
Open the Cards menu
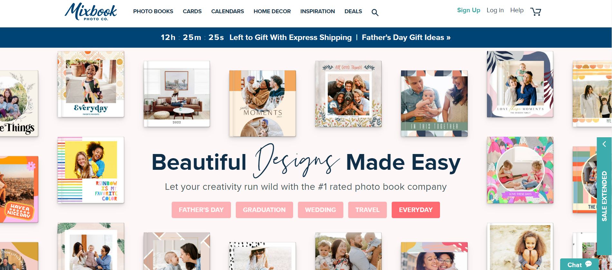[192, 11]
